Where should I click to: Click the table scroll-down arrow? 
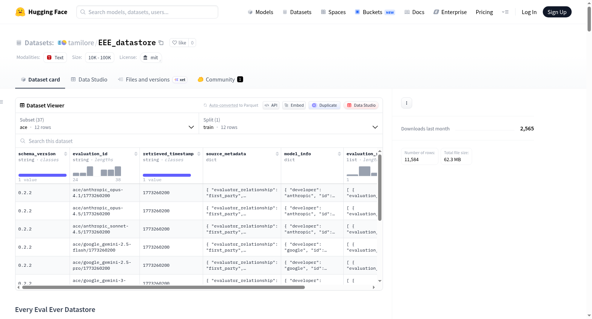[380, 281]
